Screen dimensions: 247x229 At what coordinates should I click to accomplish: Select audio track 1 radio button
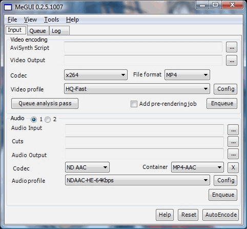tap(34, 119)
